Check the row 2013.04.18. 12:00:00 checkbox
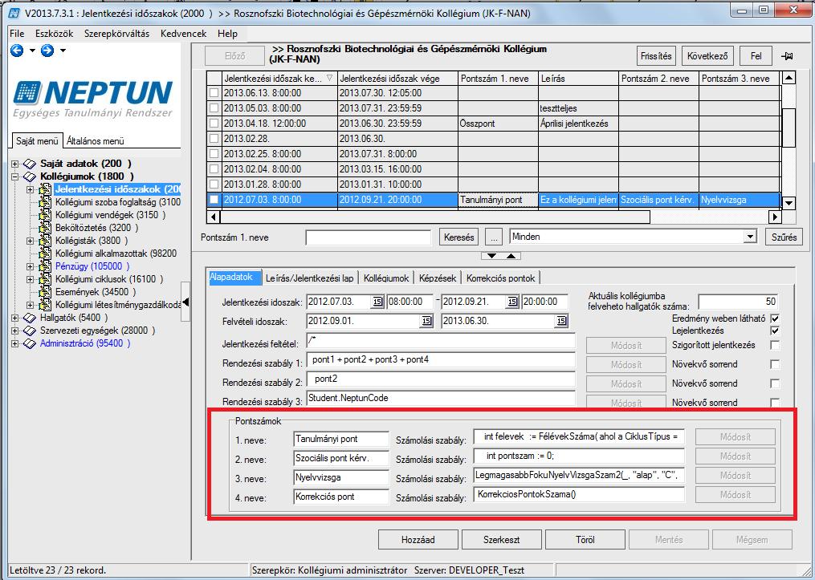The image size is (815, 580). click(214, 124)
